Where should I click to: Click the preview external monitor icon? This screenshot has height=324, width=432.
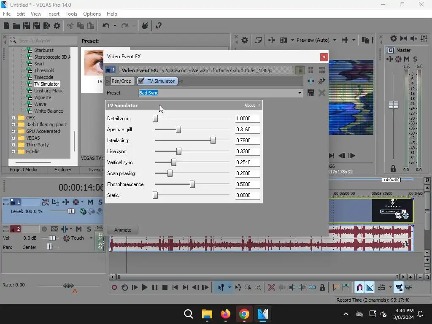[259, 40]
